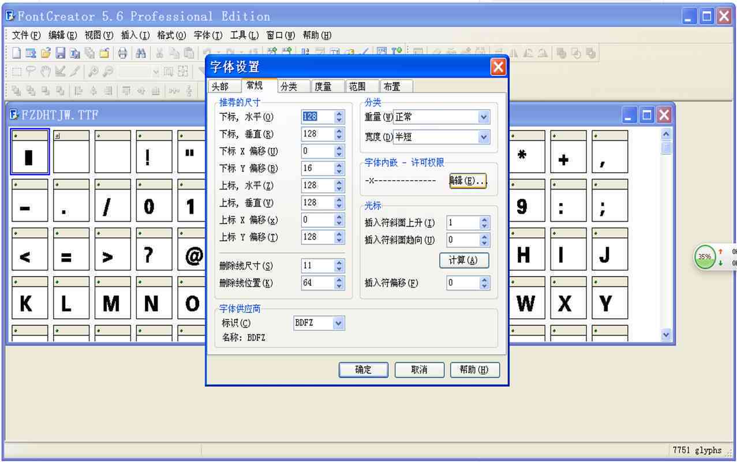This screenshot has height=462, width=737.
Task: Click glyph window scrollbar down arrow
Action: pos(666,334)
